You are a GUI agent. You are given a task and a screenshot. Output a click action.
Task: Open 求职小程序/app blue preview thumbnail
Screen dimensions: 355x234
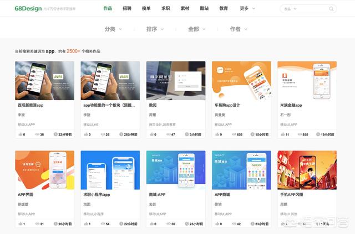pos(110,170)
